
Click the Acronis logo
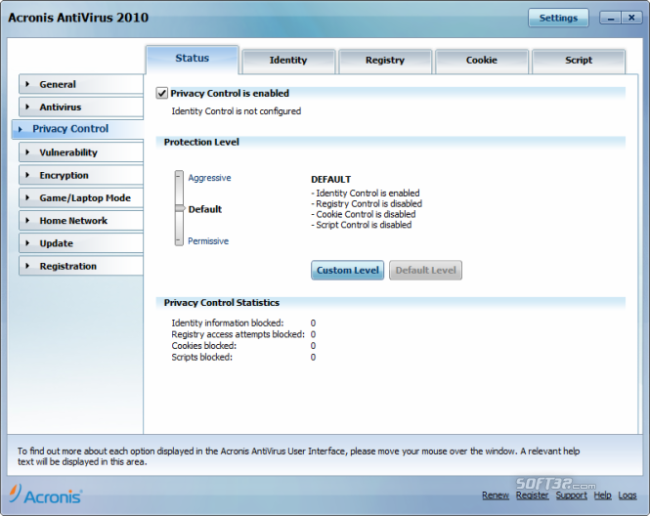tap(46, 494)
